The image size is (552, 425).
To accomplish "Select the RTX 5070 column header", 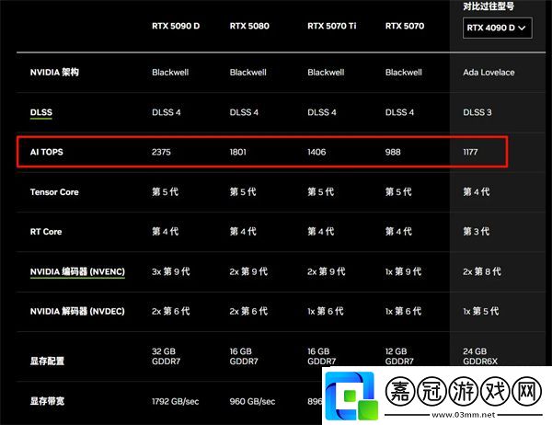I will (405, 26).
